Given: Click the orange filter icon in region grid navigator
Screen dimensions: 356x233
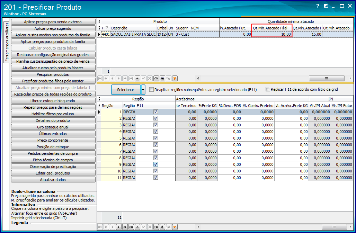Looking at the screenshot, I should point(175,227).
